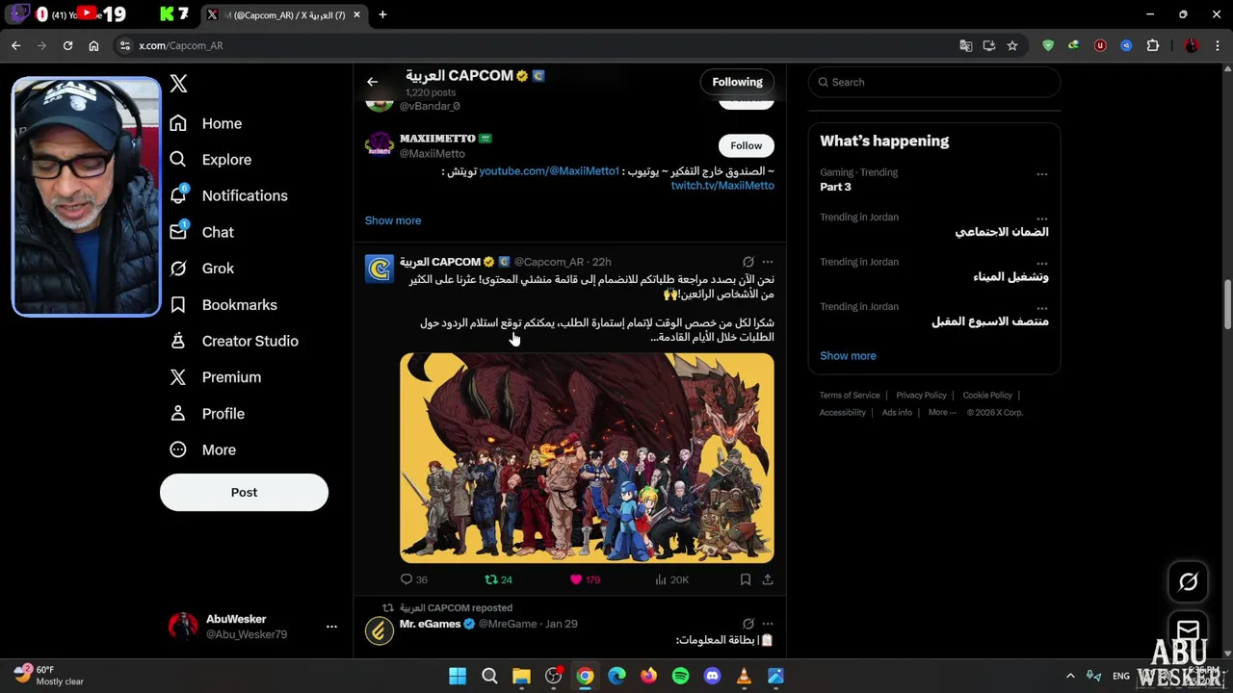Open Chat in the sidebar
Image resolution: width=1233 pixels, height=693 pixels.
click(x=201, y=232)
